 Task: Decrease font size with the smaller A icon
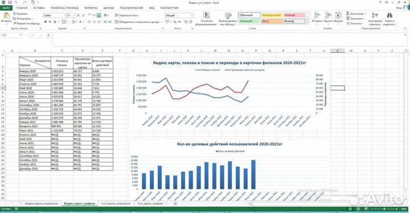83,15
